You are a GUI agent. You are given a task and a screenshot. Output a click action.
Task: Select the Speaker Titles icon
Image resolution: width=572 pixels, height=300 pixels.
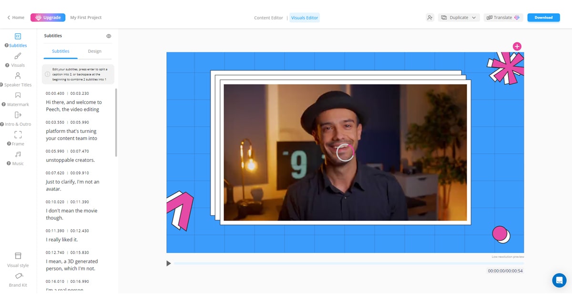tap(18, 76)
